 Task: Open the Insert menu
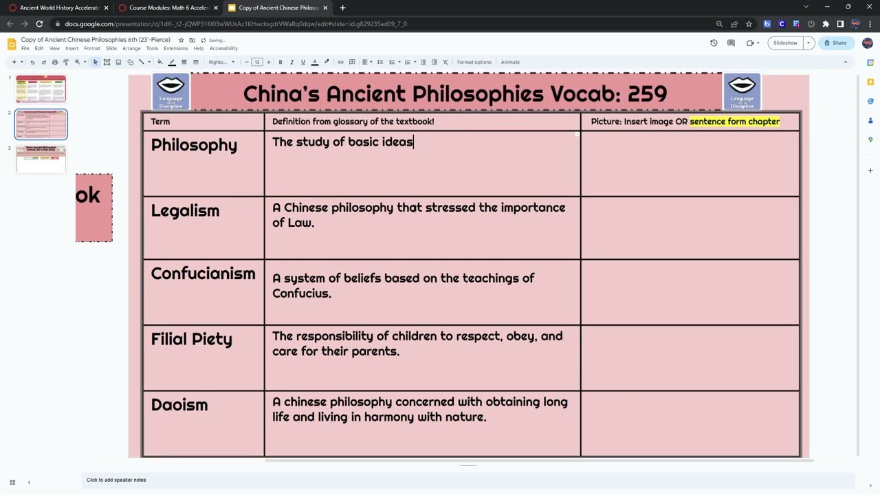tap(71, 48)
